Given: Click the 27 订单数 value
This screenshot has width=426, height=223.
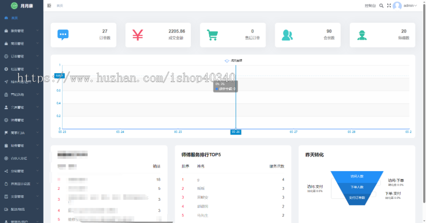Looking at the screenshot, I should (105, 31).
